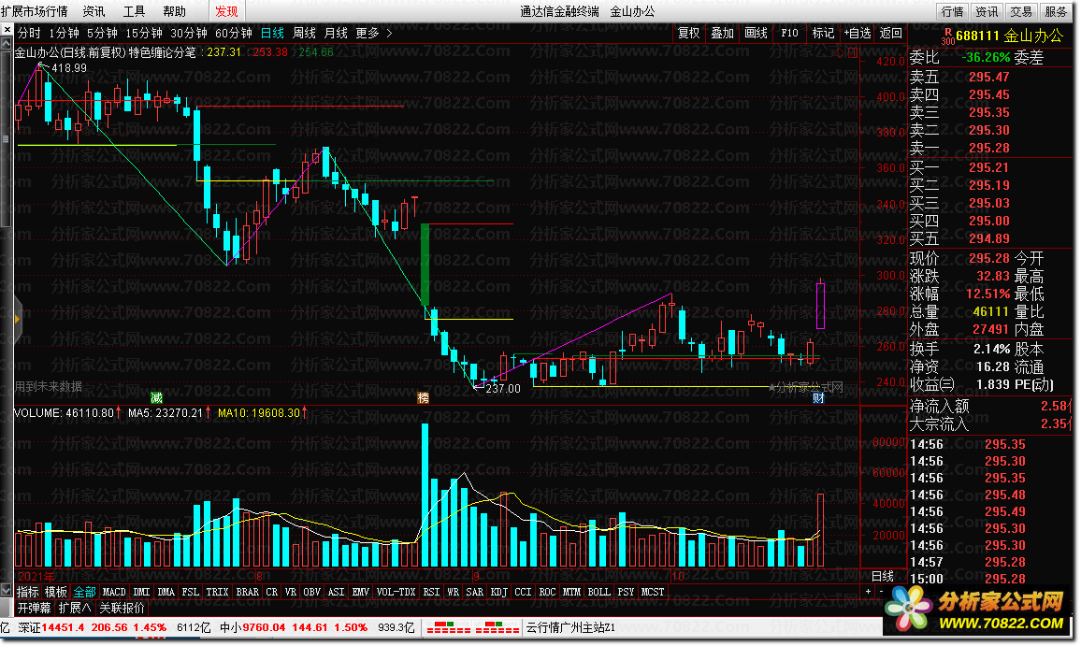The image size is (1081, 646).
Task: Click the 日线 label at chart corner
Action: click(x=883, y=577)
